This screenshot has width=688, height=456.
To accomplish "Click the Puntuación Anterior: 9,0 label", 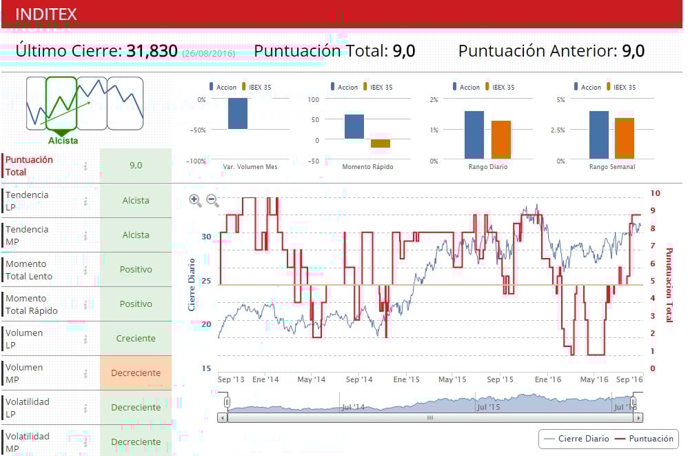I will [x=552, y=51].
